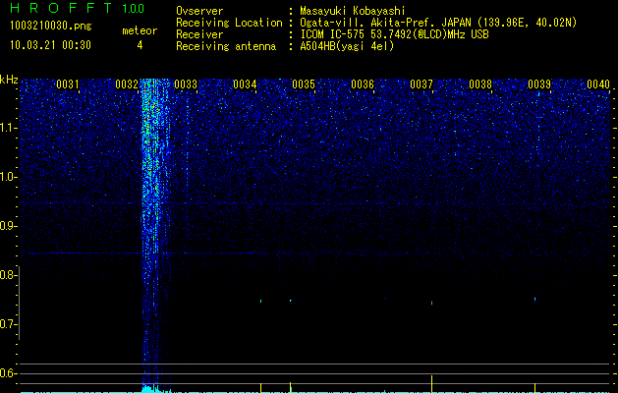Image resolution: width=618 pixels, height=393 pixels.
Task: Click the 0034 time marker
Action: tap(245, 84)
